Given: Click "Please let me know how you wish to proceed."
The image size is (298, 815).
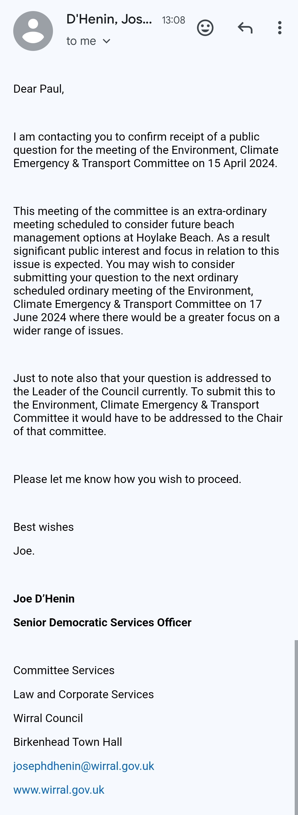Looking at the screenshot, I should click(127, 479).
